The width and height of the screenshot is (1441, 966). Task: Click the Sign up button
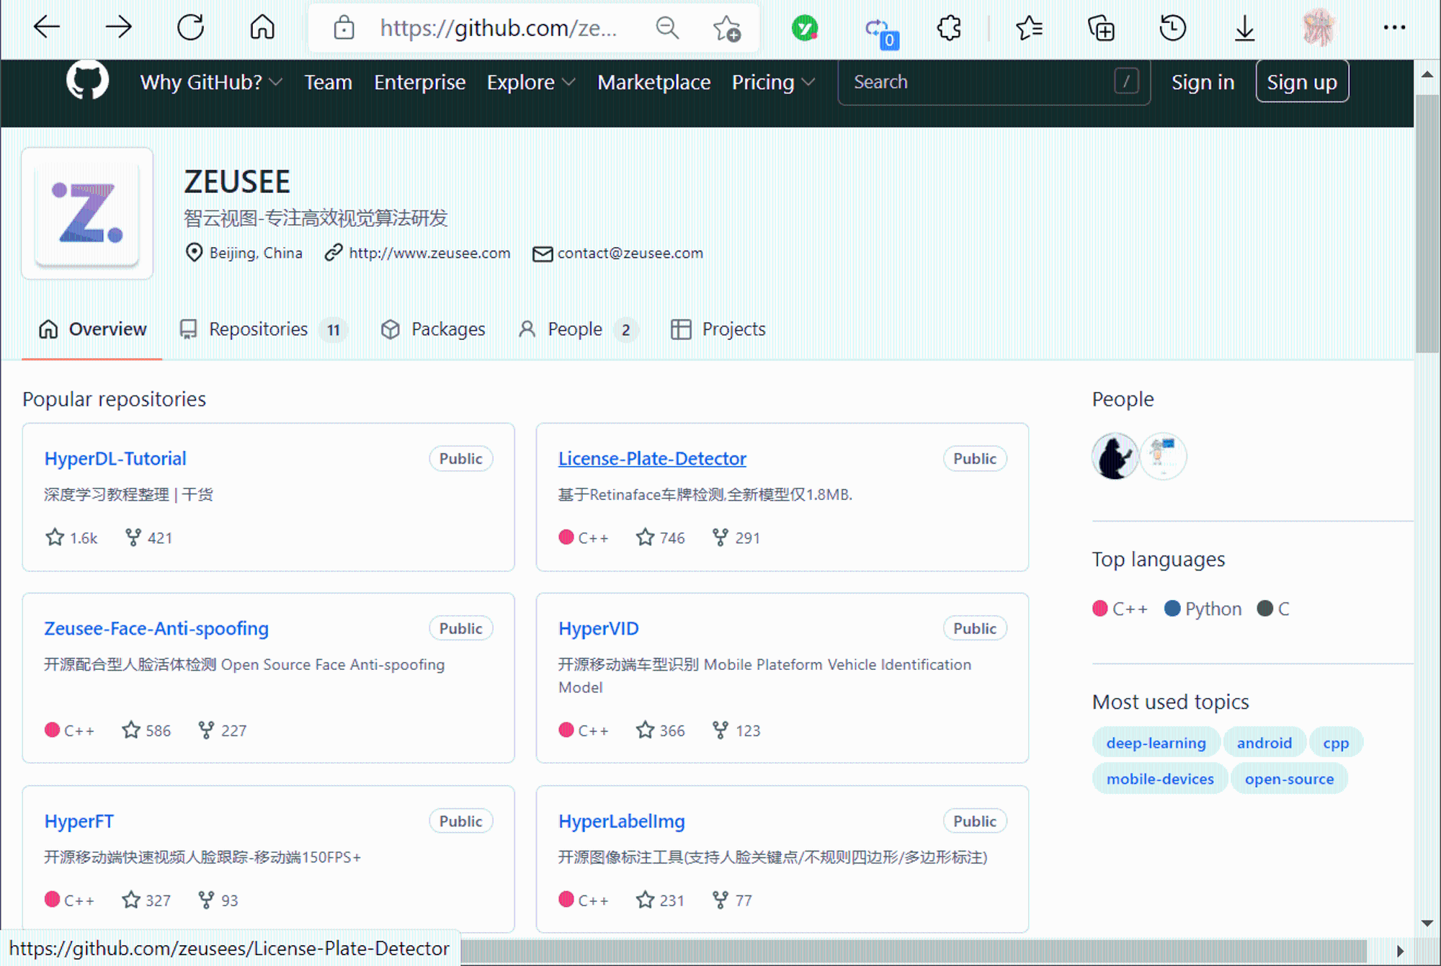point(1302,81)
